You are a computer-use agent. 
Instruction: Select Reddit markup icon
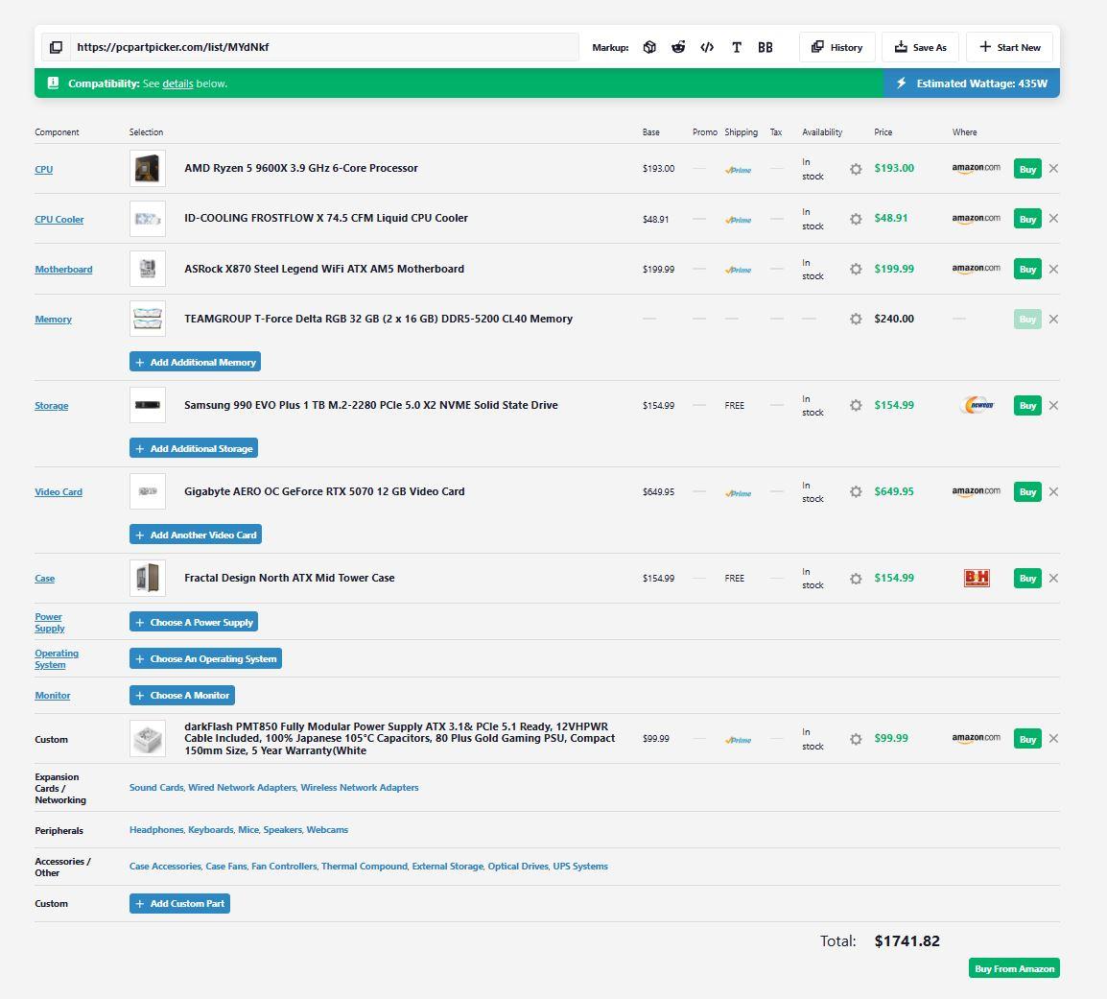(x=678, y=47)
